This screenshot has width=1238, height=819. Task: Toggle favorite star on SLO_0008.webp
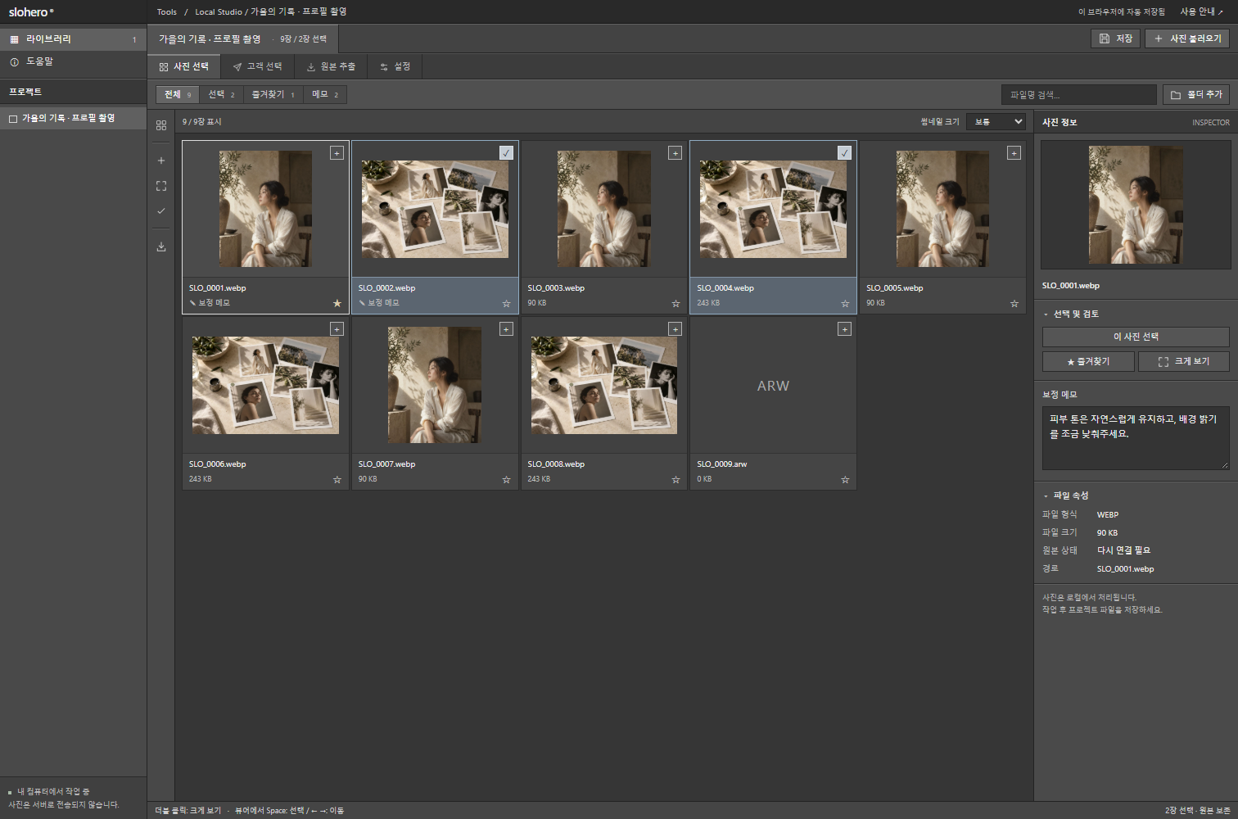click(675, 479)
